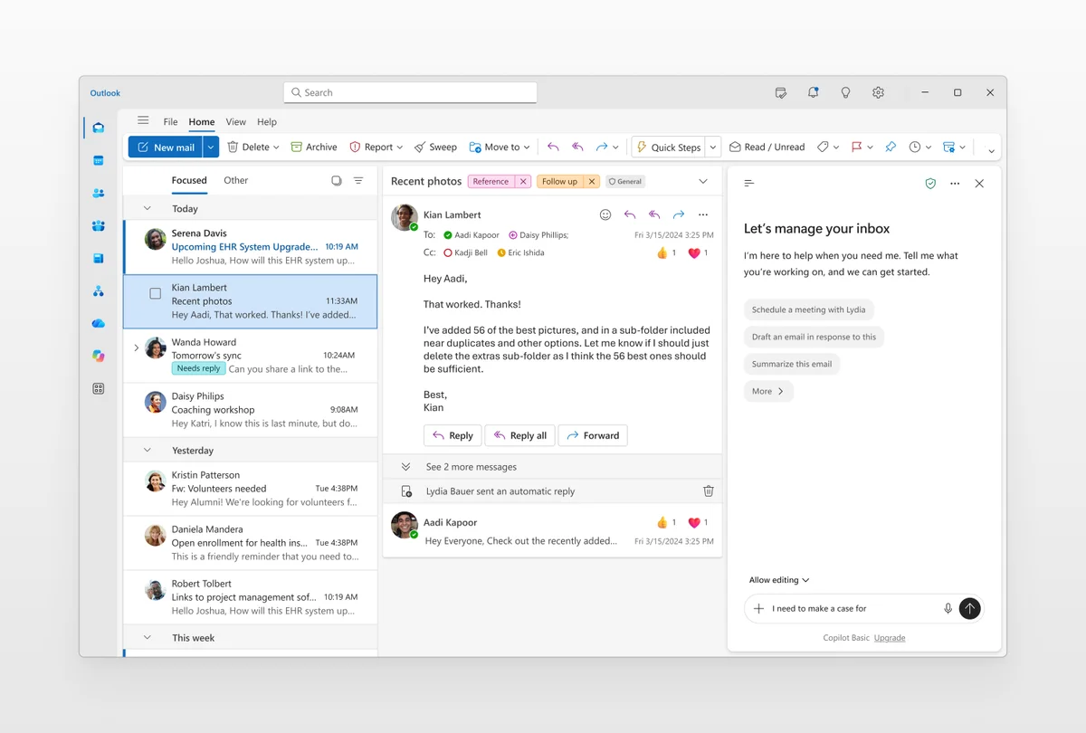The width and height of the screenshot is (1086, 733).
Task: Open Calendar in the left sidebar
Action: coord(99,160)
